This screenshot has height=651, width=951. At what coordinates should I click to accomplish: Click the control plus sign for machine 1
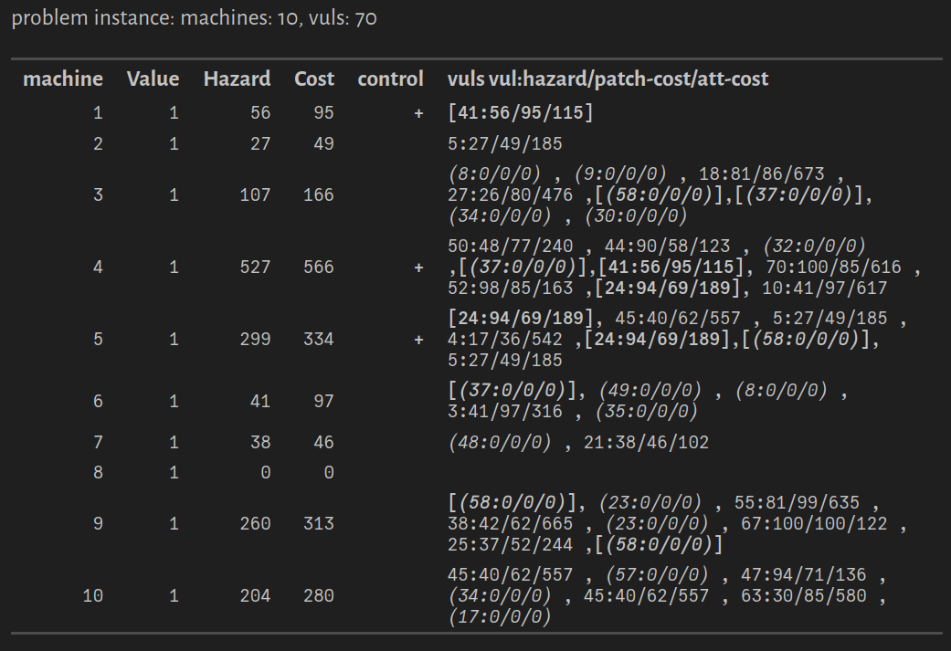418,113
